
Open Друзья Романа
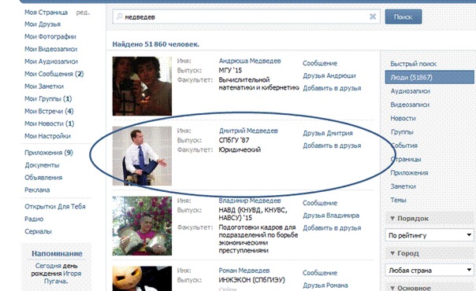[325, 285]
